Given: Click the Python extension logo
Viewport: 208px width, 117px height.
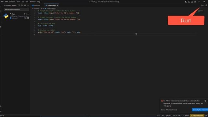Looking at the screenshot, I should [x=6, y=16].
